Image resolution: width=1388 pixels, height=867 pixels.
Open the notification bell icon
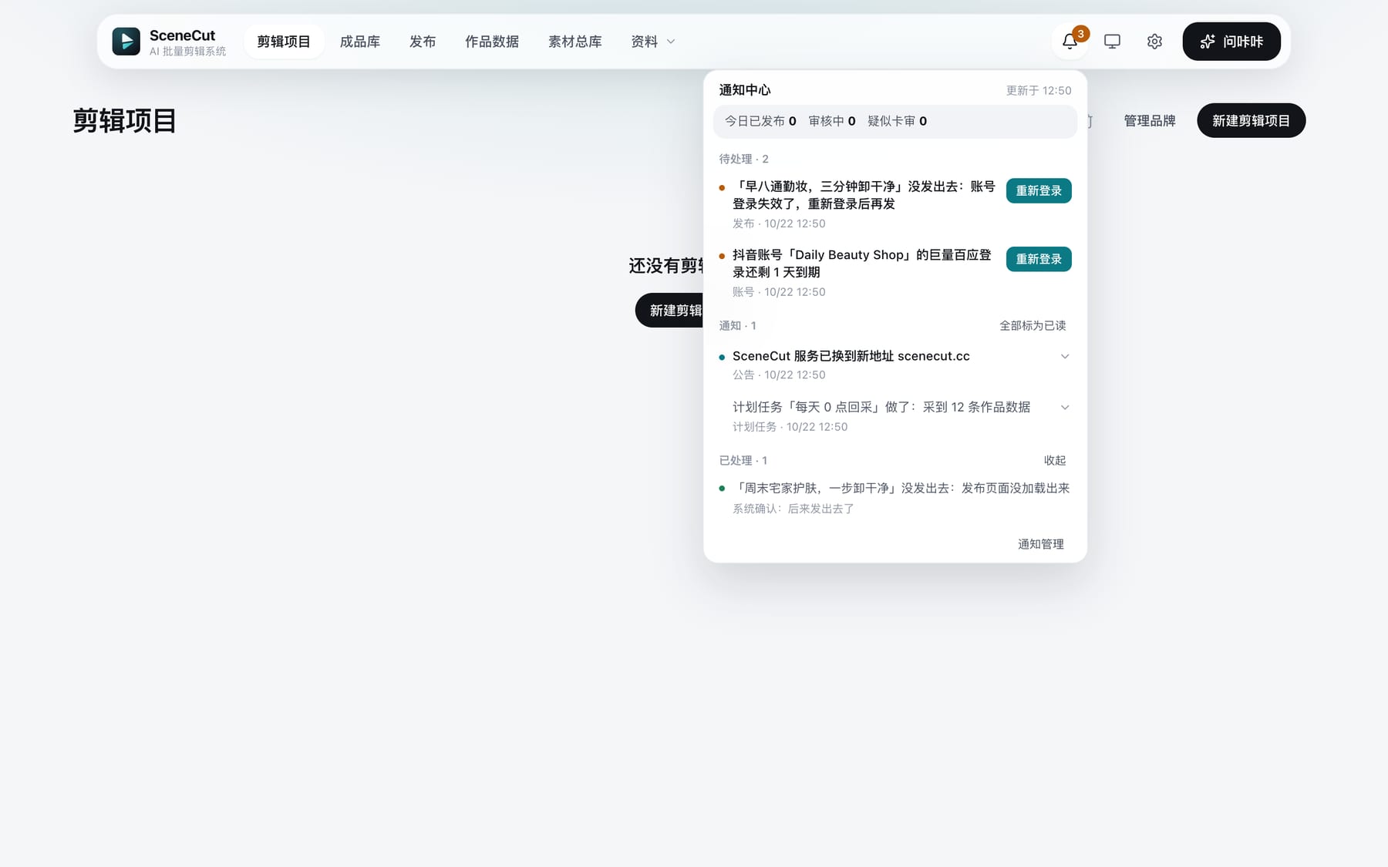[x=1070, y=42]
